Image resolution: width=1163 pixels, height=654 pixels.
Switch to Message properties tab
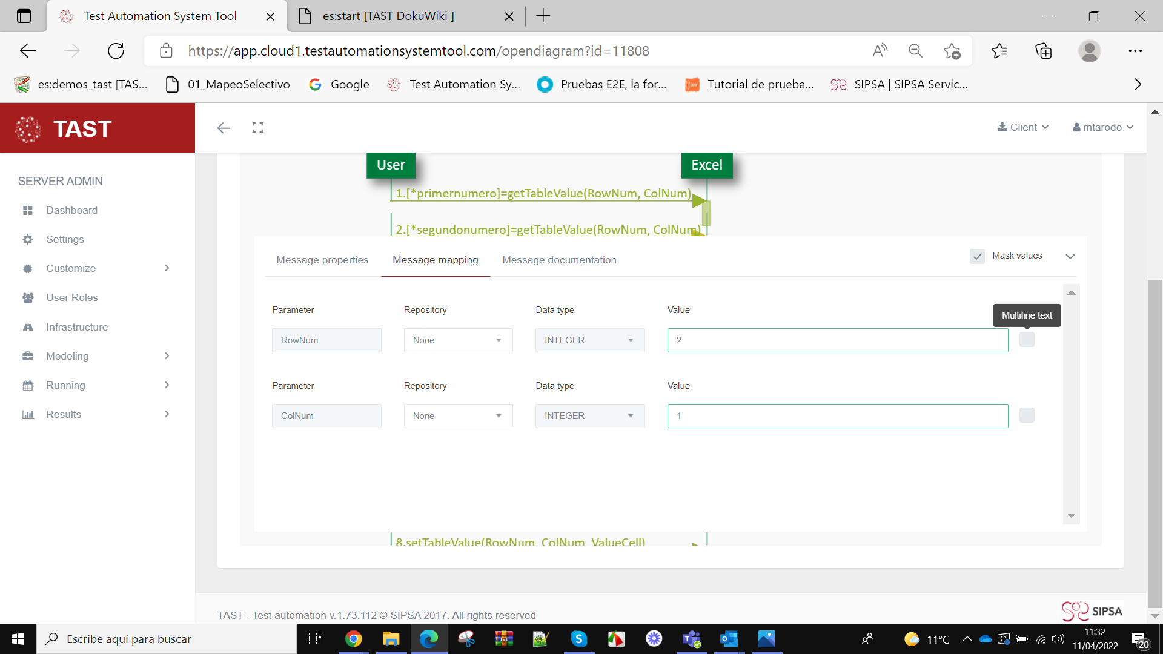point(322,260)
